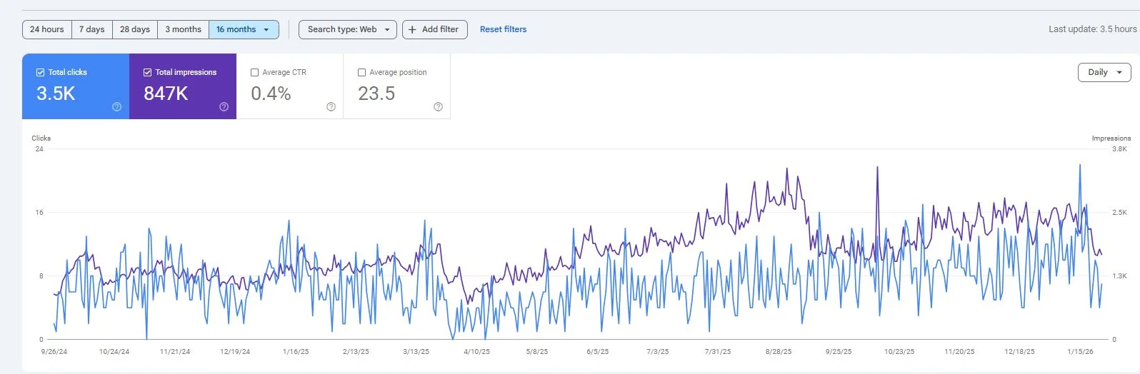Click help icon on Average CTR card
The image size is (1140, 374).
(x=331, y=107)
